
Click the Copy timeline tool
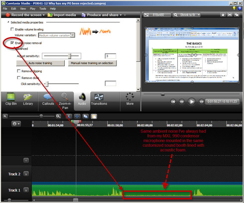pyautogui.click(x=86, y=116)
